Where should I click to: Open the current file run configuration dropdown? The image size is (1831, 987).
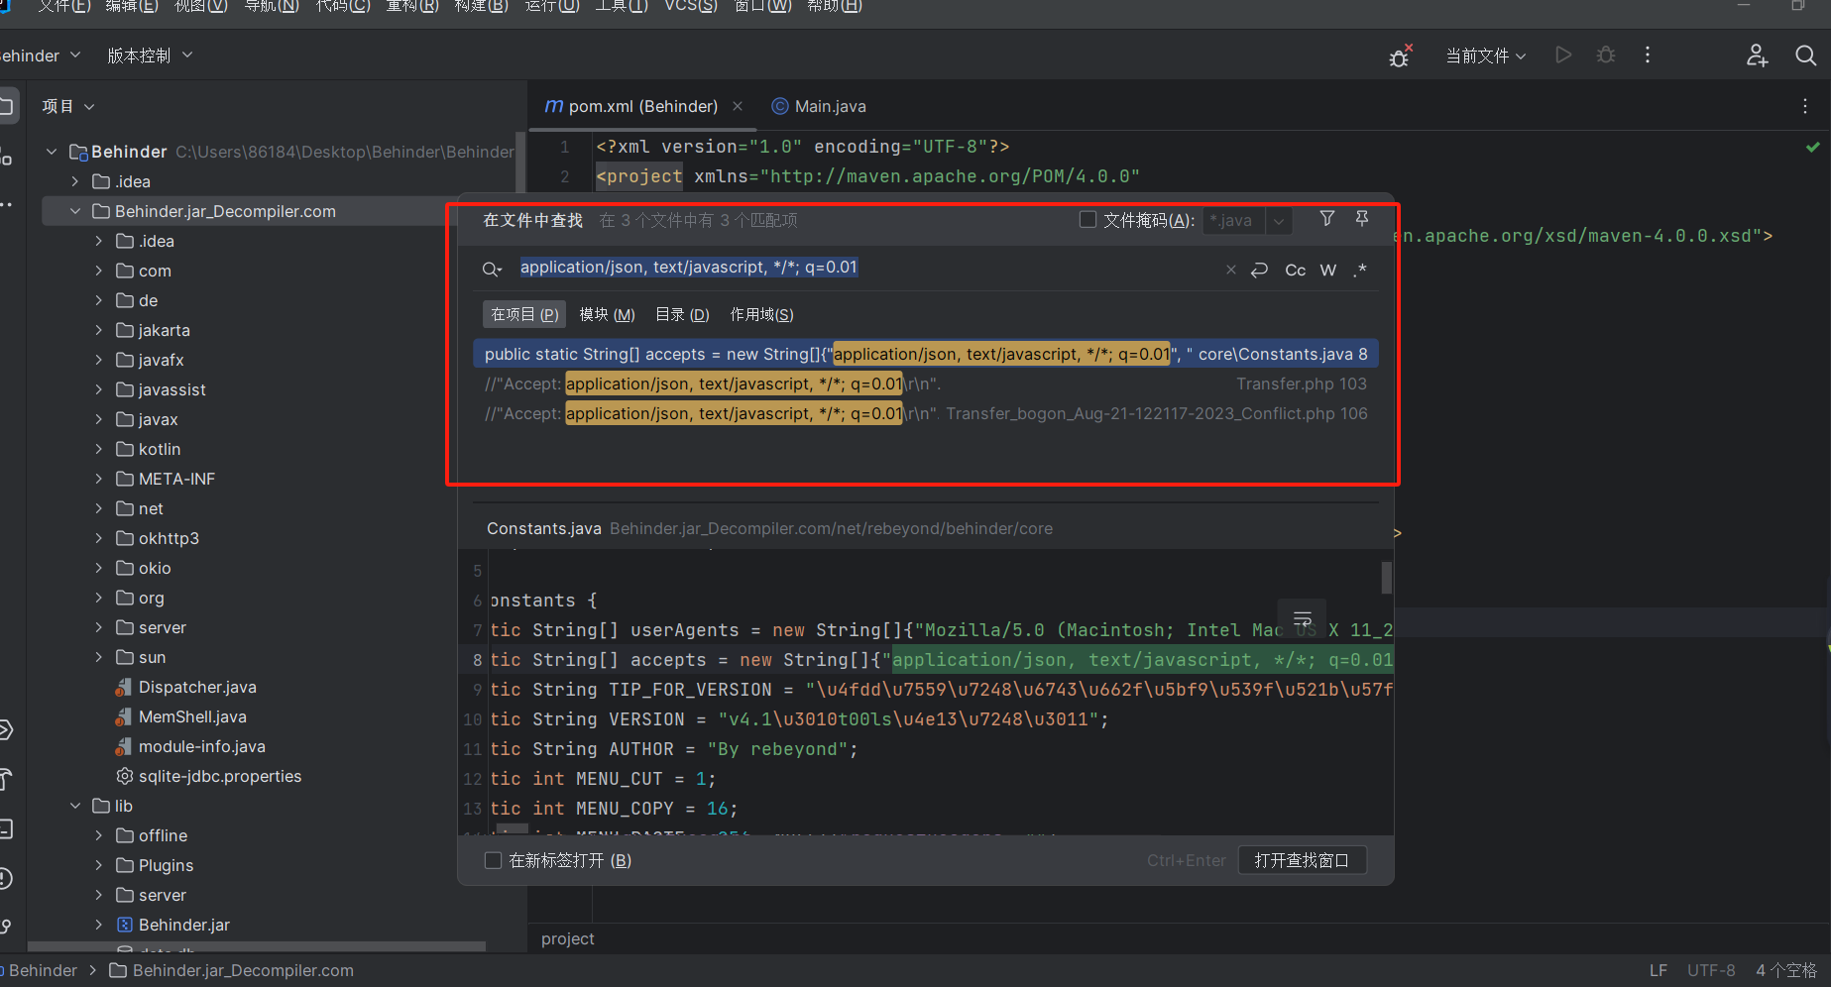pos(1485,55)
